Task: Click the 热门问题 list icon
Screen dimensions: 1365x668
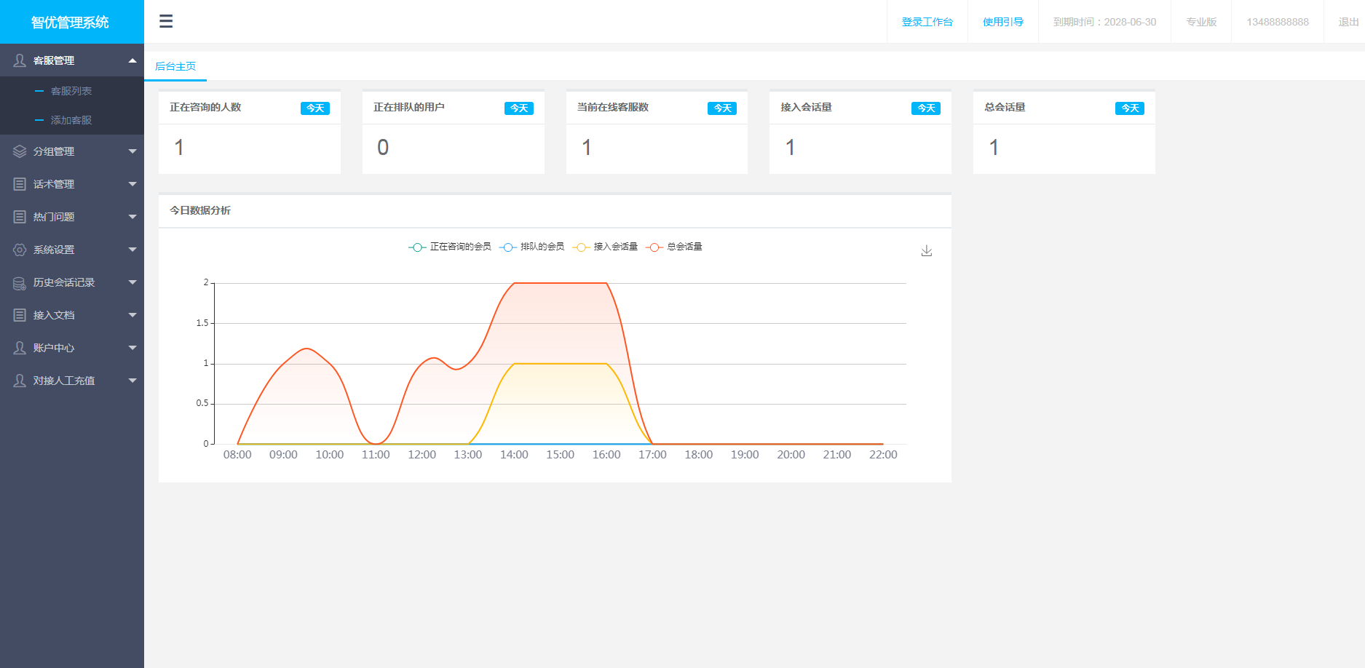Action: (20, 217)
